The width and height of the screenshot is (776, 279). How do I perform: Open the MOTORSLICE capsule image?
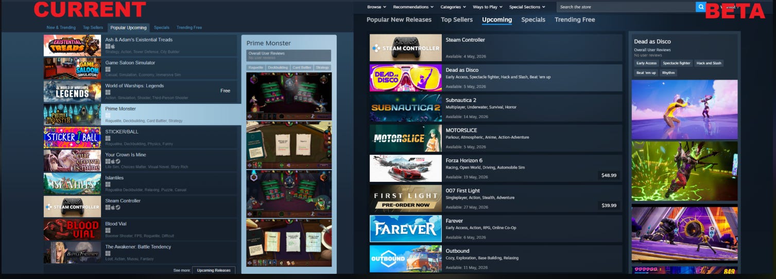(406, 138)
